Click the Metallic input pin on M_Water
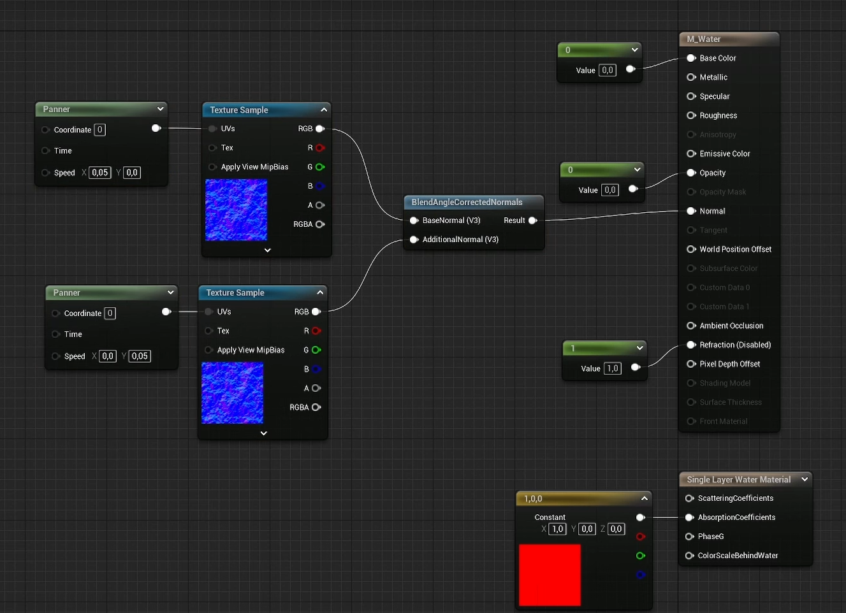Viewport: 846px width, 613px height. 691,77
